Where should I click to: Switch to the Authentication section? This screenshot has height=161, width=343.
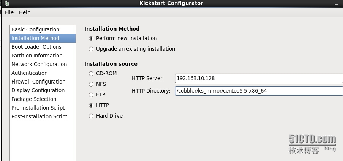tap(43, 73)
